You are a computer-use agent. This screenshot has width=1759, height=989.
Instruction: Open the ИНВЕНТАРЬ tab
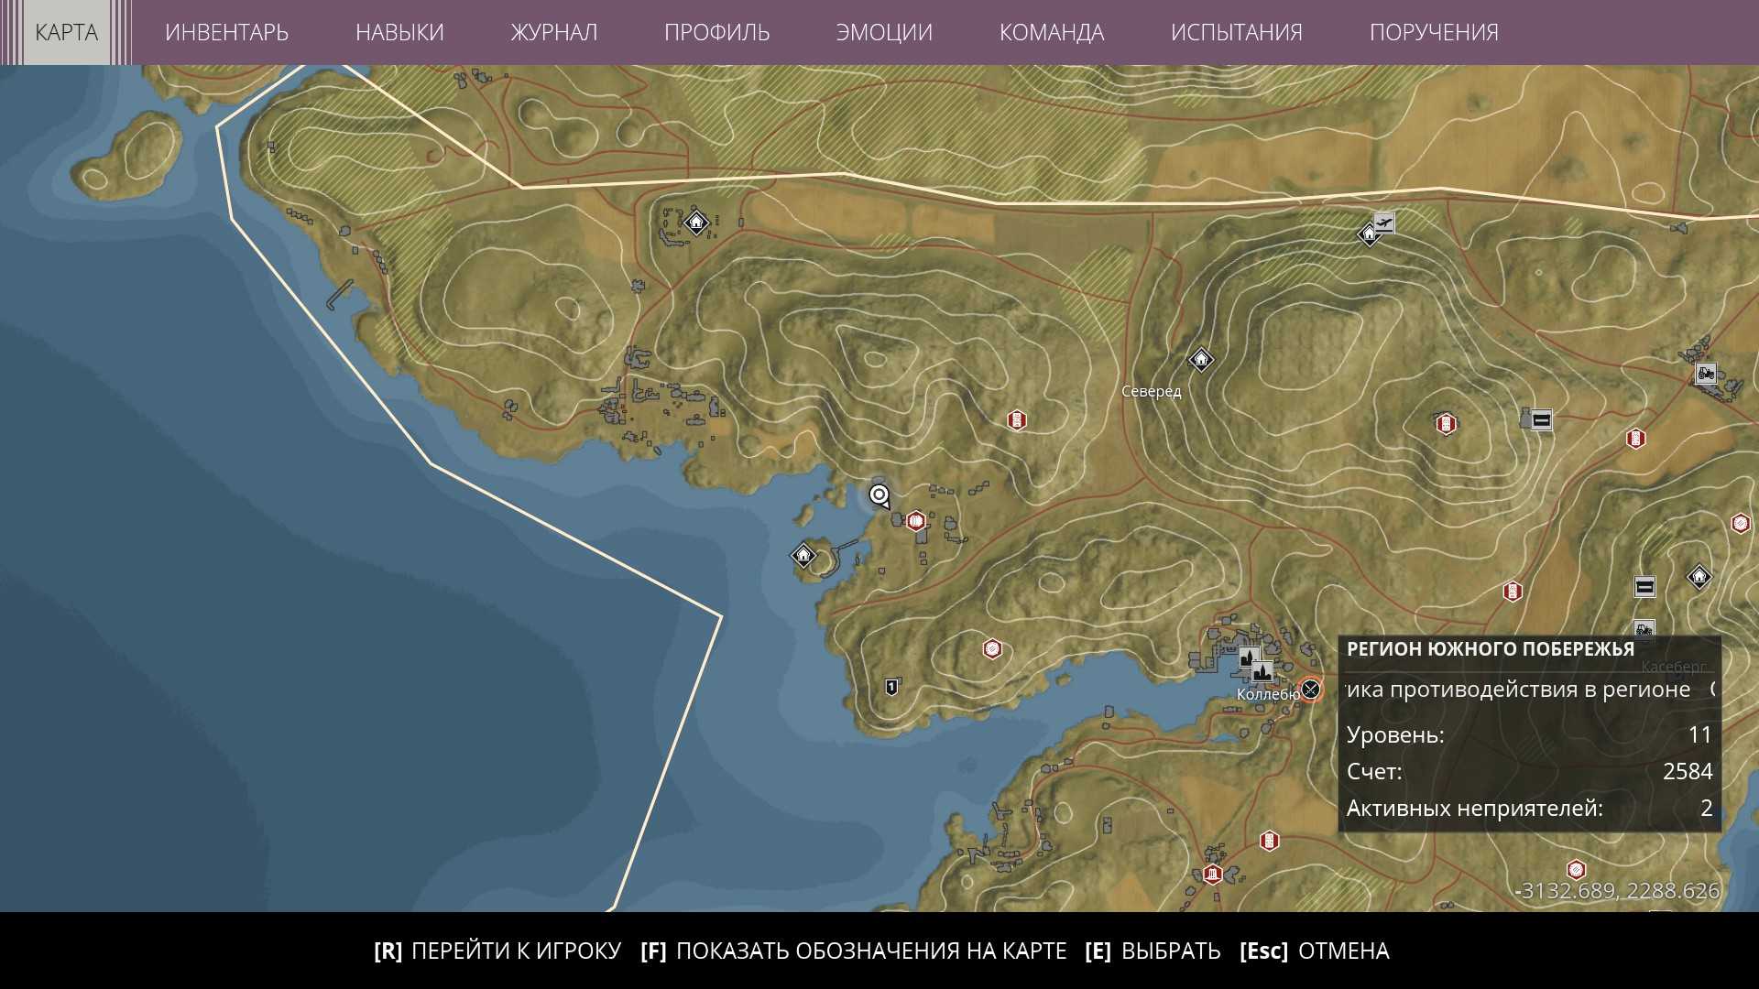[226, 32]
